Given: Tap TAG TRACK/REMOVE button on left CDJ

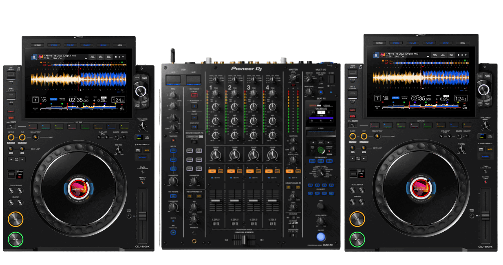Looking at the screenshot, I should (x=144, y=77).
